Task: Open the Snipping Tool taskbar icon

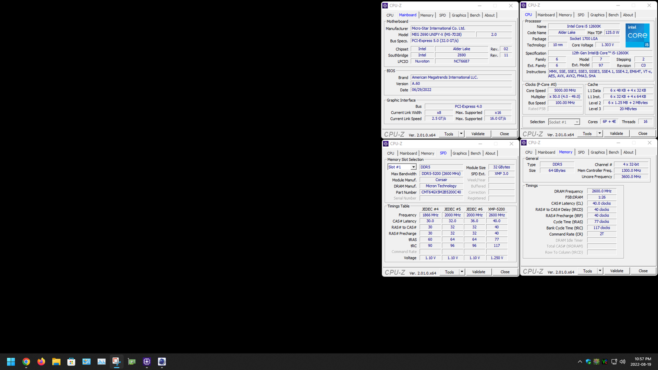Action: click(117, 361)
